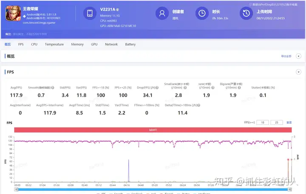The image size is (306, 194).
Task: Switch to the Temperature tab
Action: [54, 44]
